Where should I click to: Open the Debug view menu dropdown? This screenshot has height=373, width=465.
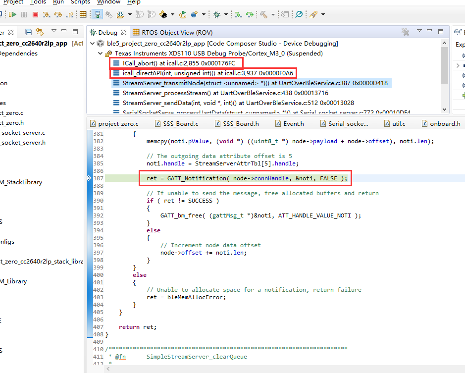point(418,32)
